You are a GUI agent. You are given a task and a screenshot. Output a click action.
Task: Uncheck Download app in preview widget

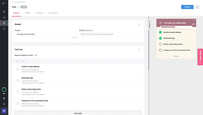click(160, 38)
